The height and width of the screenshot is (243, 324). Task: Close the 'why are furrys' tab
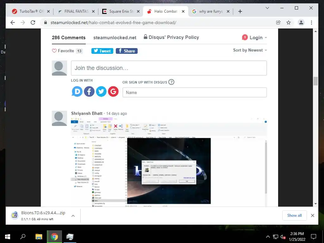click(x=228, y=11)
